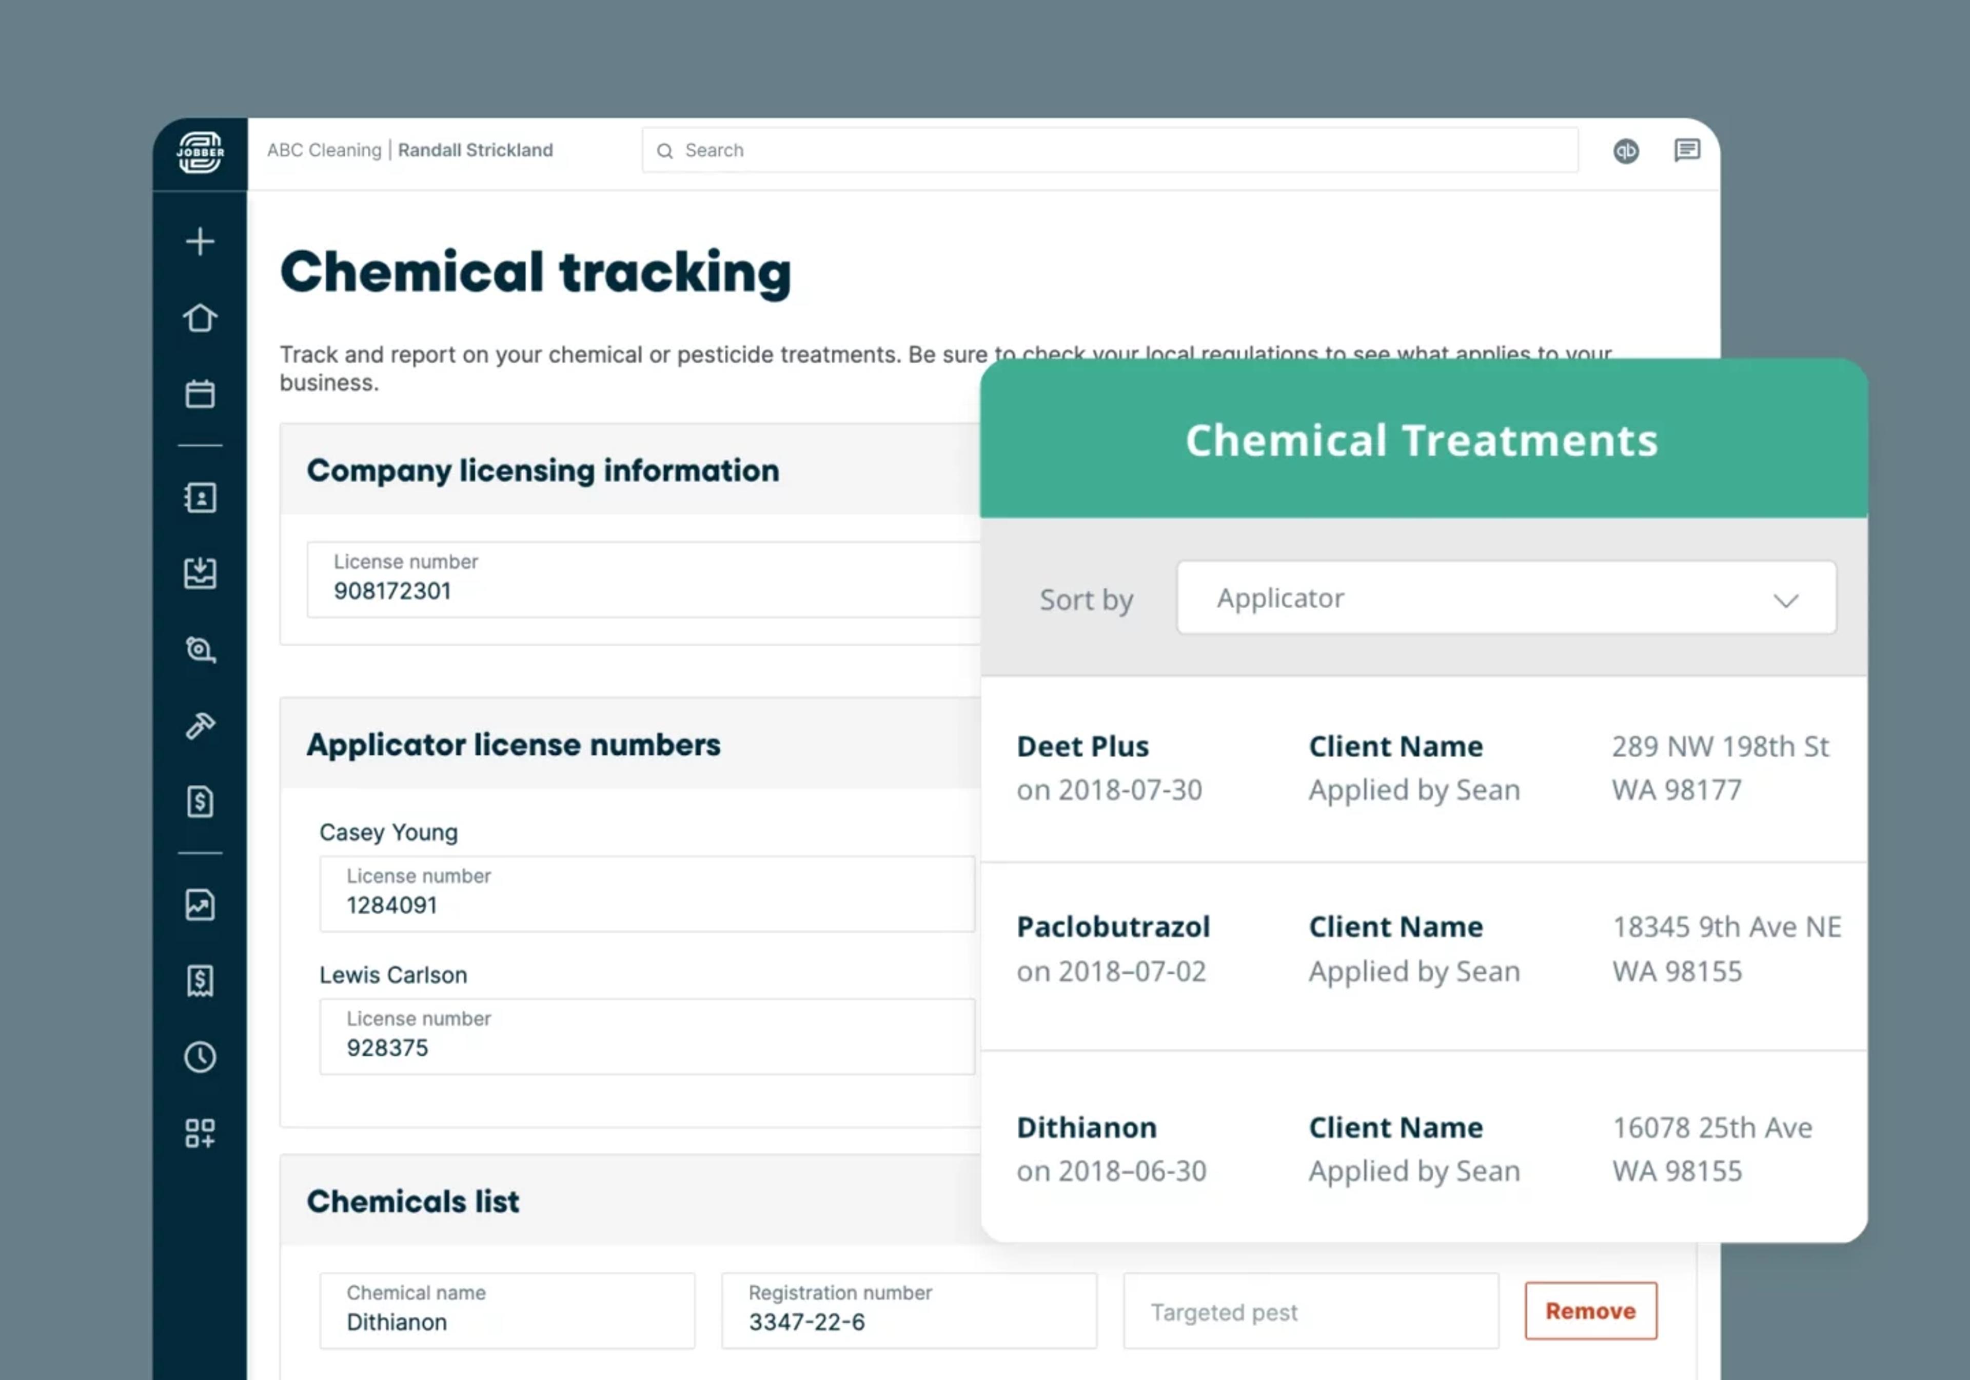Click date on 2018-07-02
The height and width of the screenshot is (1380, 1970).
pos(1111,972)
